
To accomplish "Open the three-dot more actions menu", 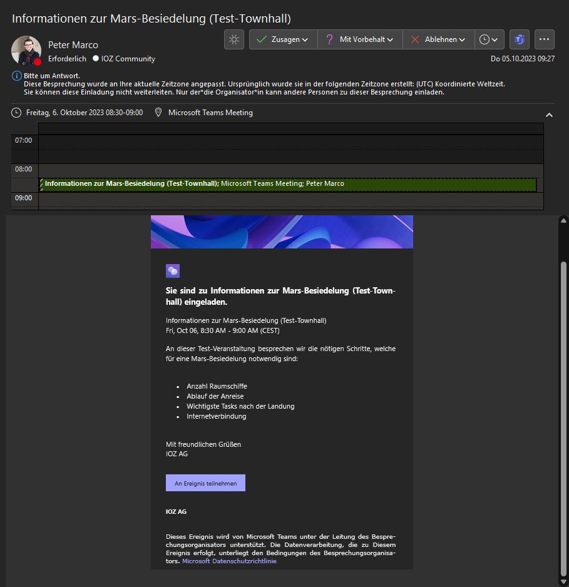I will point(545,39).
